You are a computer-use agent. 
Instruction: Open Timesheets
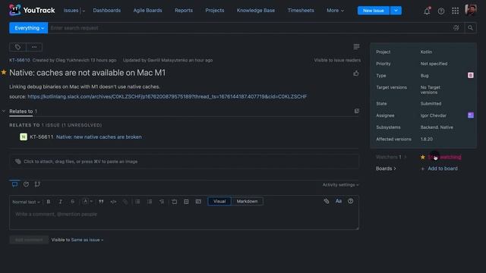click(301, 11)
